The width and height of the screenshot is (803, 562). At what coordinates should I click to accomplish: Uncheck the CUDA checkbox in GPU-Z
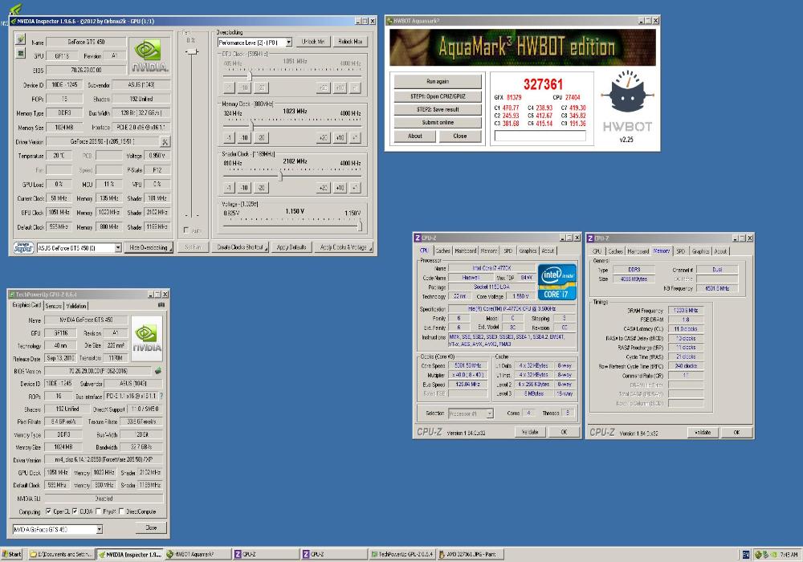[x=75, y=511]
